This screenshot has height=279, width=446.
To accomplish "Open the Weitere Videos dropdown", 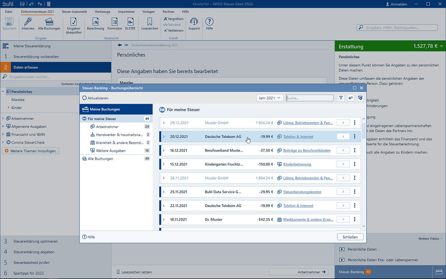I will coord(430,239).
